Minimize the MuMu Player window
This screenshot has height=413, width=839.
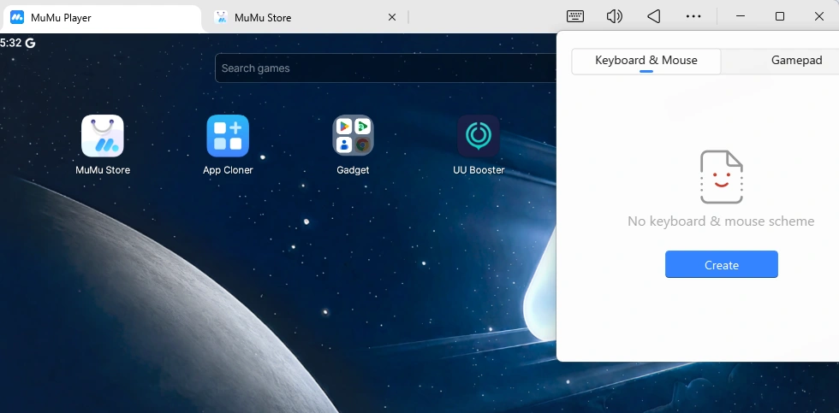(x=741, y=16)
